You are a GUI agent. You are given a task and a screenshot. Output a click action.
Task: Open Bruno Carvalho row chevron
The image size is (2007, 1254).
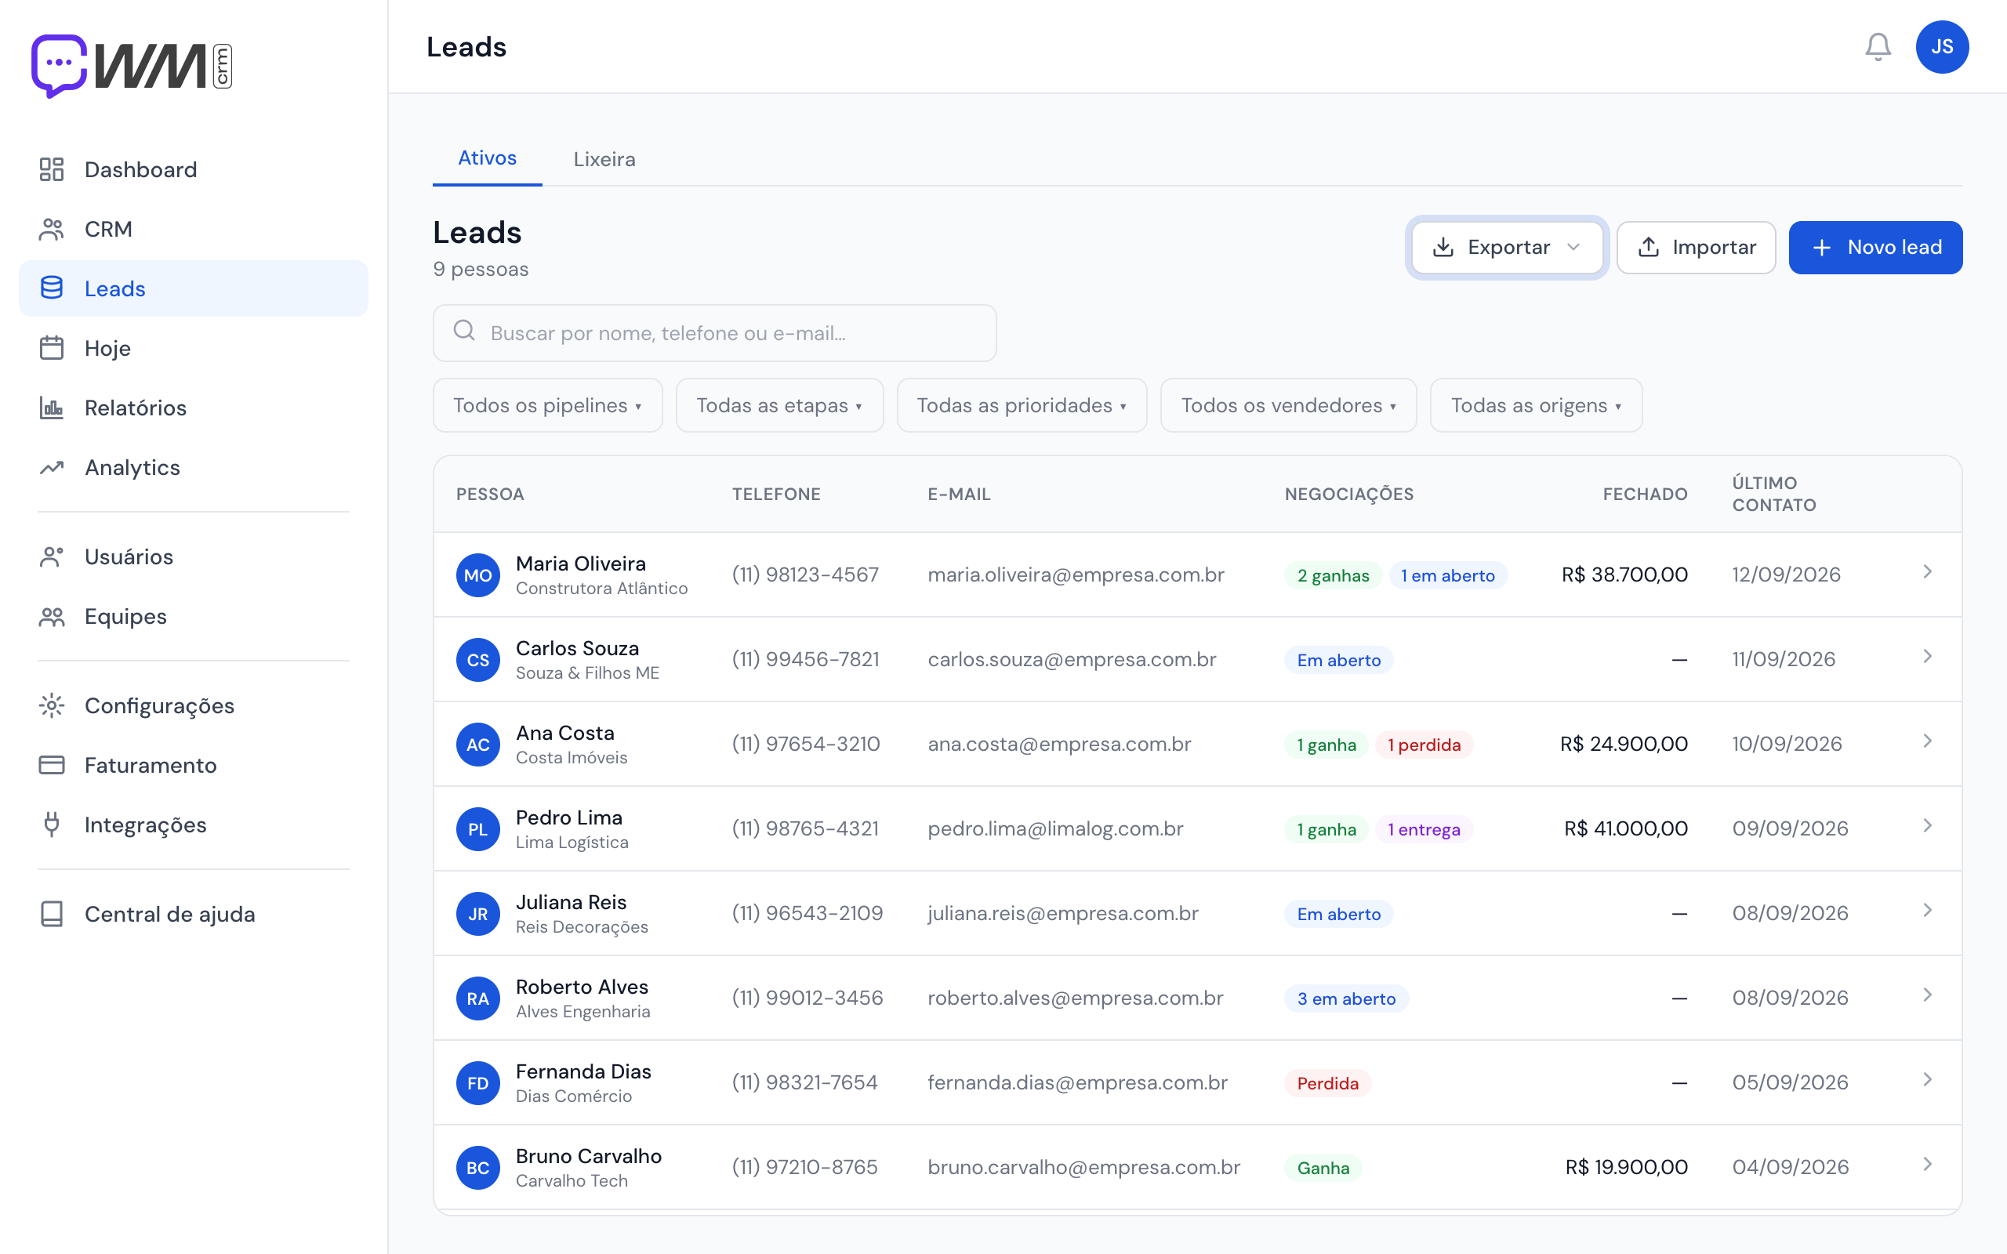(1927, 1165)
